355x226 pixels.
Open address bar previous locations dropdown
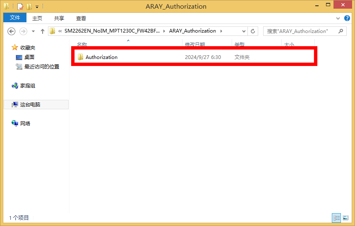[244, 31]
